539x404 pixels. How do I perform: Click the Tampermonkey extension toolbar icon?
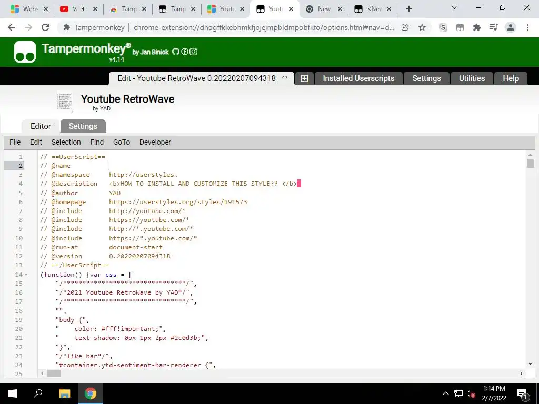[460, 27]
